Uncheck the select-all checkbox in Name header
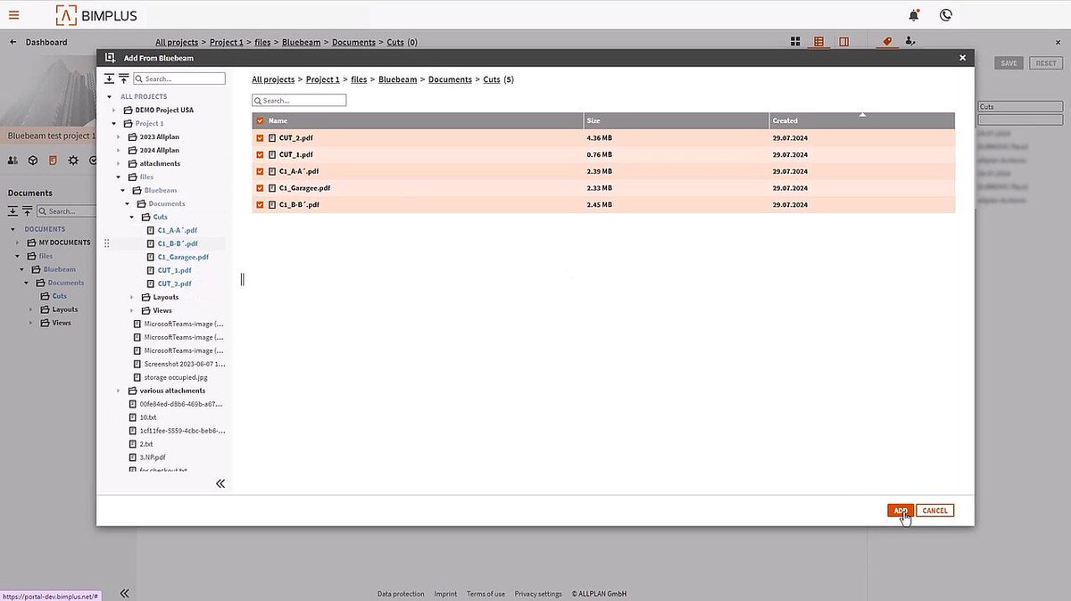 click(x=261, y=120)
